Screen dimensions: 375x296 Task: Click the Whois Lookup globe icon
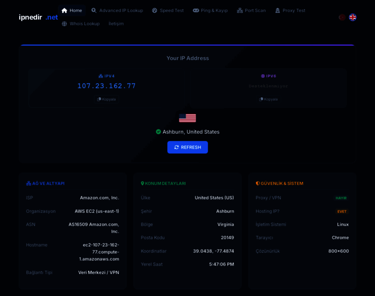coord(64,24)
